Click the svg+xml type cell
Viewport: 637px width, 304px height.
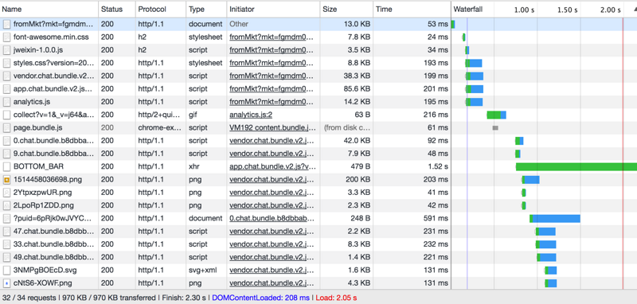point(203,270)
